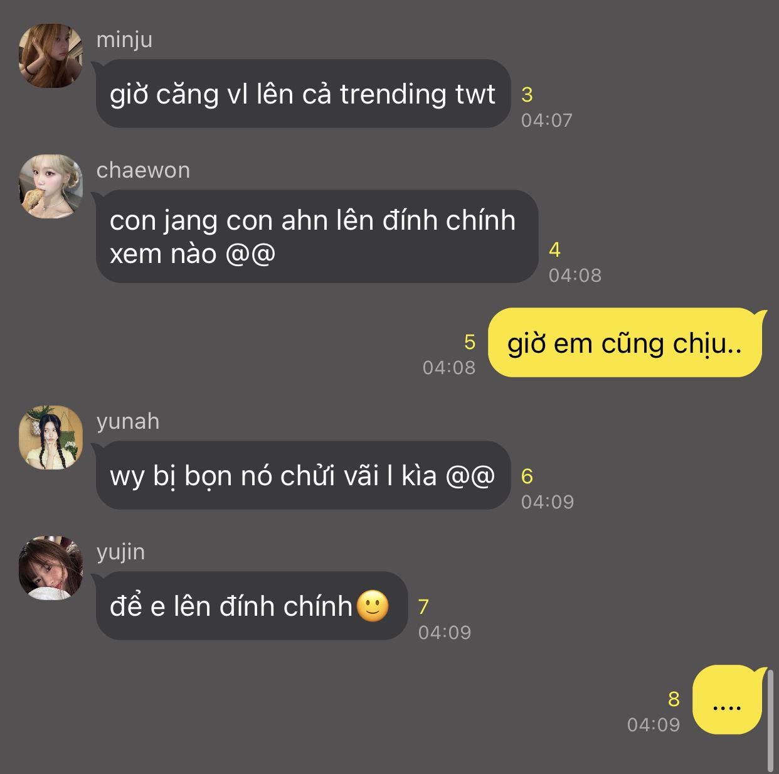Select message "giờ căng vl lên cả trending twt"
Viewport: 779px width, 774px height.
tap(303, 94)
